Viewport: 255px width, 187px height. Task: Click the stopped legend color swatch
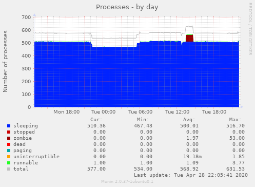tap(9, 132)
